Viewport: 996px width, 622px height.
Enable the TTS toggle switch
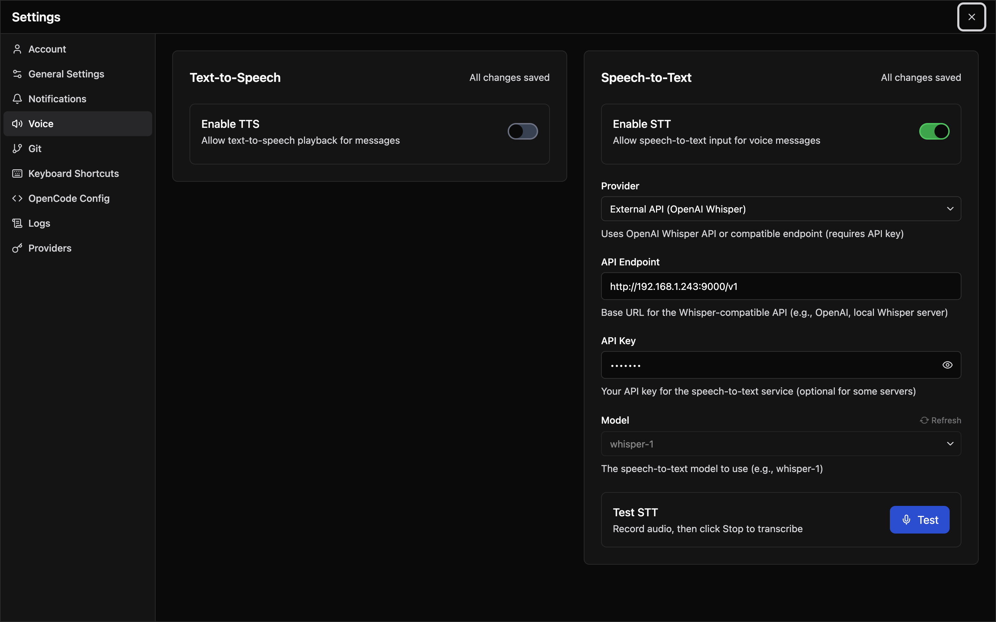523,132
